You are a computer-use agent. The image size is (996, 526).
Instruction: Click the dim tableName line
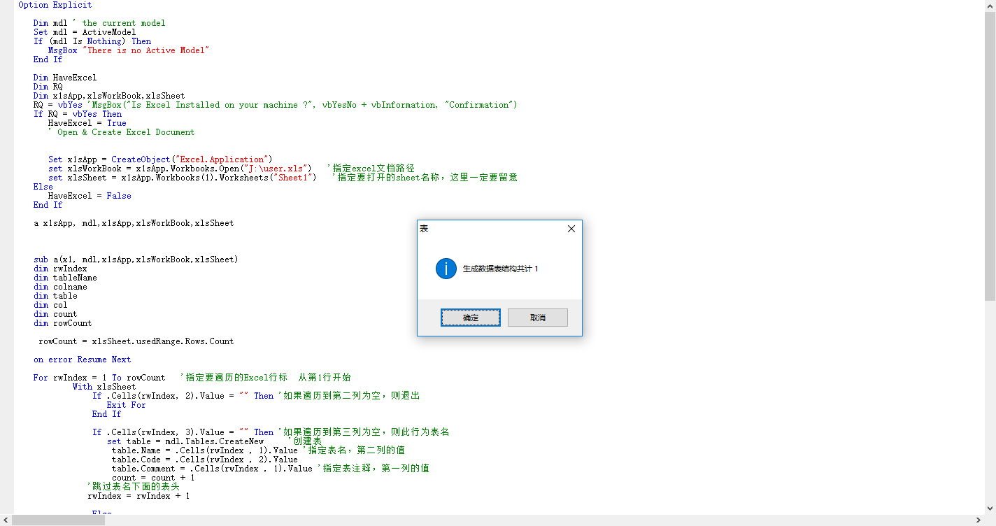(65, 278)
